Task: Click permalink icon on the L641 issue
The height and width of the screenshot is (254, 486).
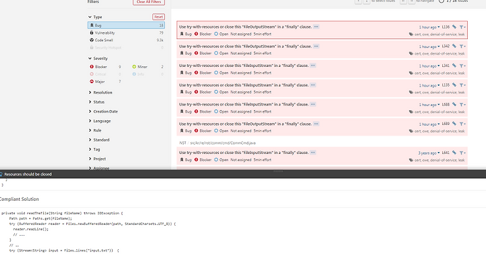Action: (x=454, y=153)
